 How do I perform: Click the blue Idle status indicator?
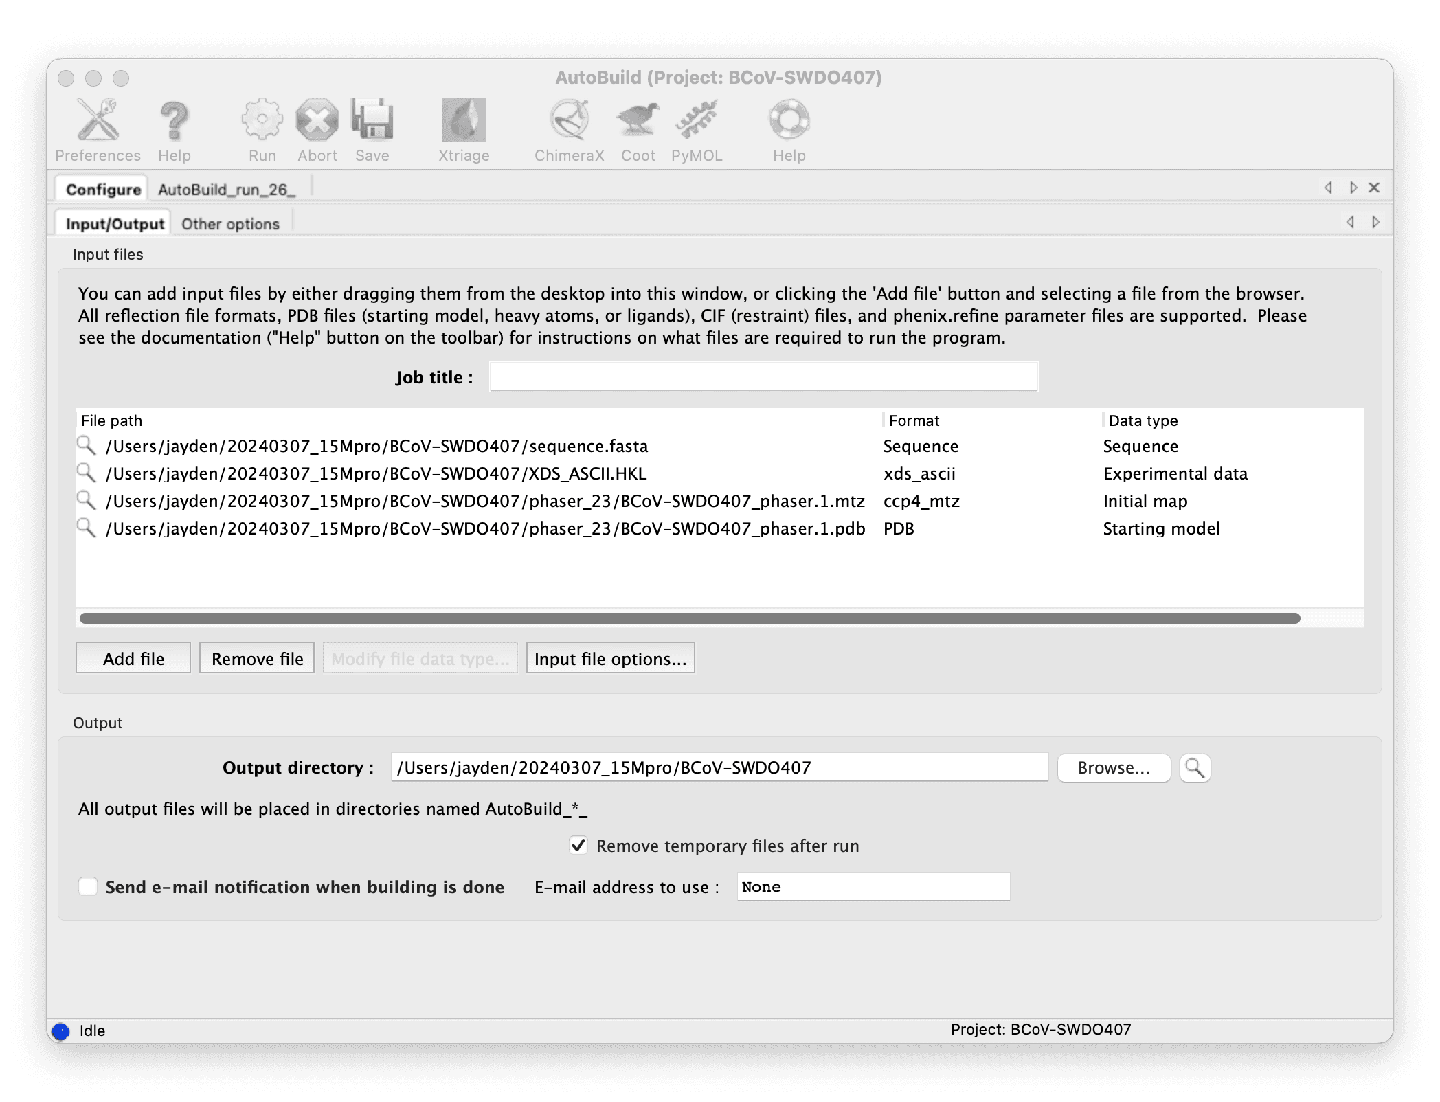tap(61, 1031)
